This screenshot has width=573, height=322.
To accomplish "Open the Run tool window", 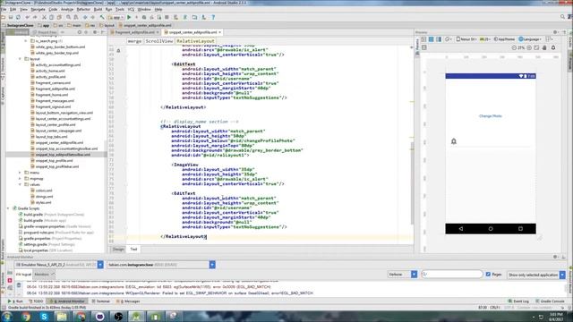I will [16, 301].
